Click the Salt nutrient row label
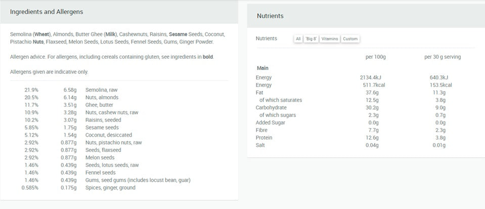This screenshot has width=485, height=209. pyautogui.click(x=261, y=145)
